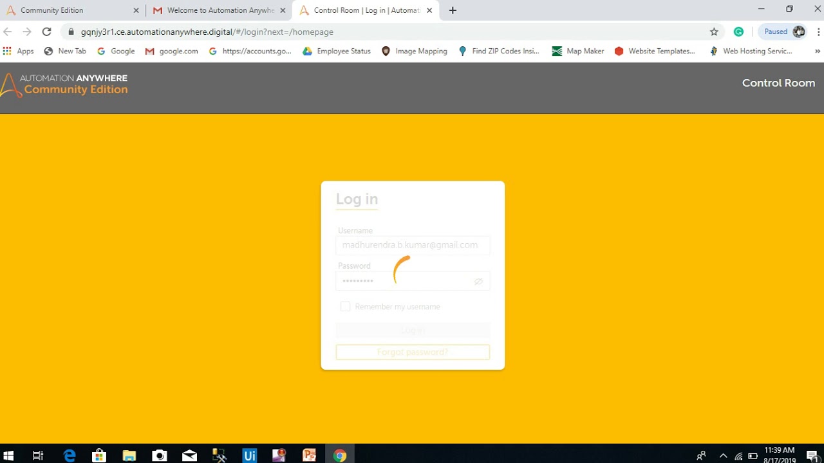Restore down the Chrome window
Viewport: 824px width, 463px height.
click(790, 9)
